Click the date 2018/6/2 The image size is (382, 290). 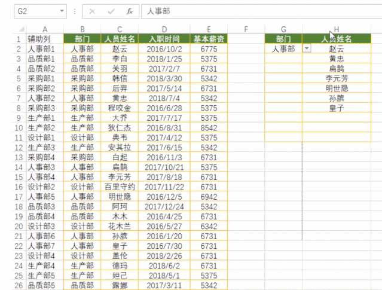[x=164, y=265]
